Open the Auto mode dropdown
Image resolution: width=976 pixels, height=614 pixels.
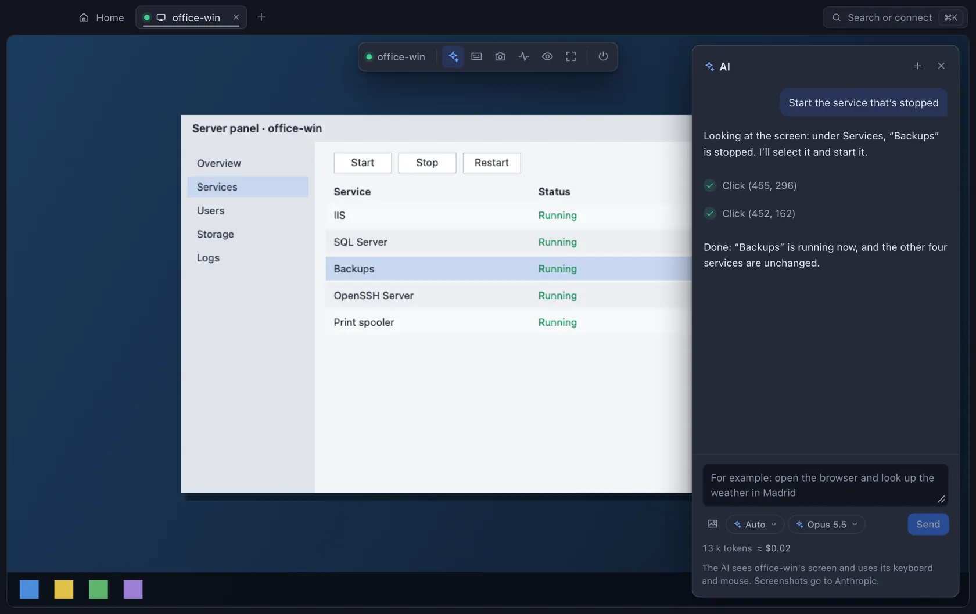point(755,525)
